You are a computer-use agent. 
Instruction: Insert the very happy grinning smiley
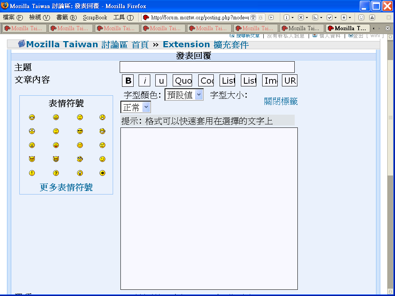pos(32,117)
